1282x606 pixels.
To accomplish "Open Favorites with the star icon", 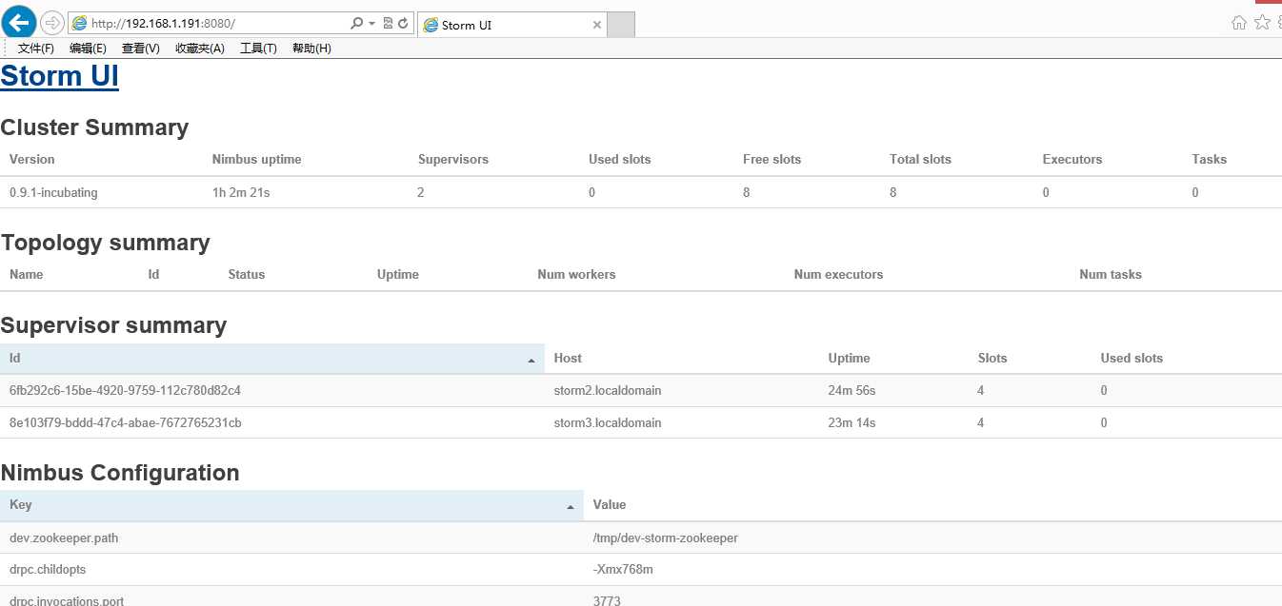I will (x=1262, y=23).
